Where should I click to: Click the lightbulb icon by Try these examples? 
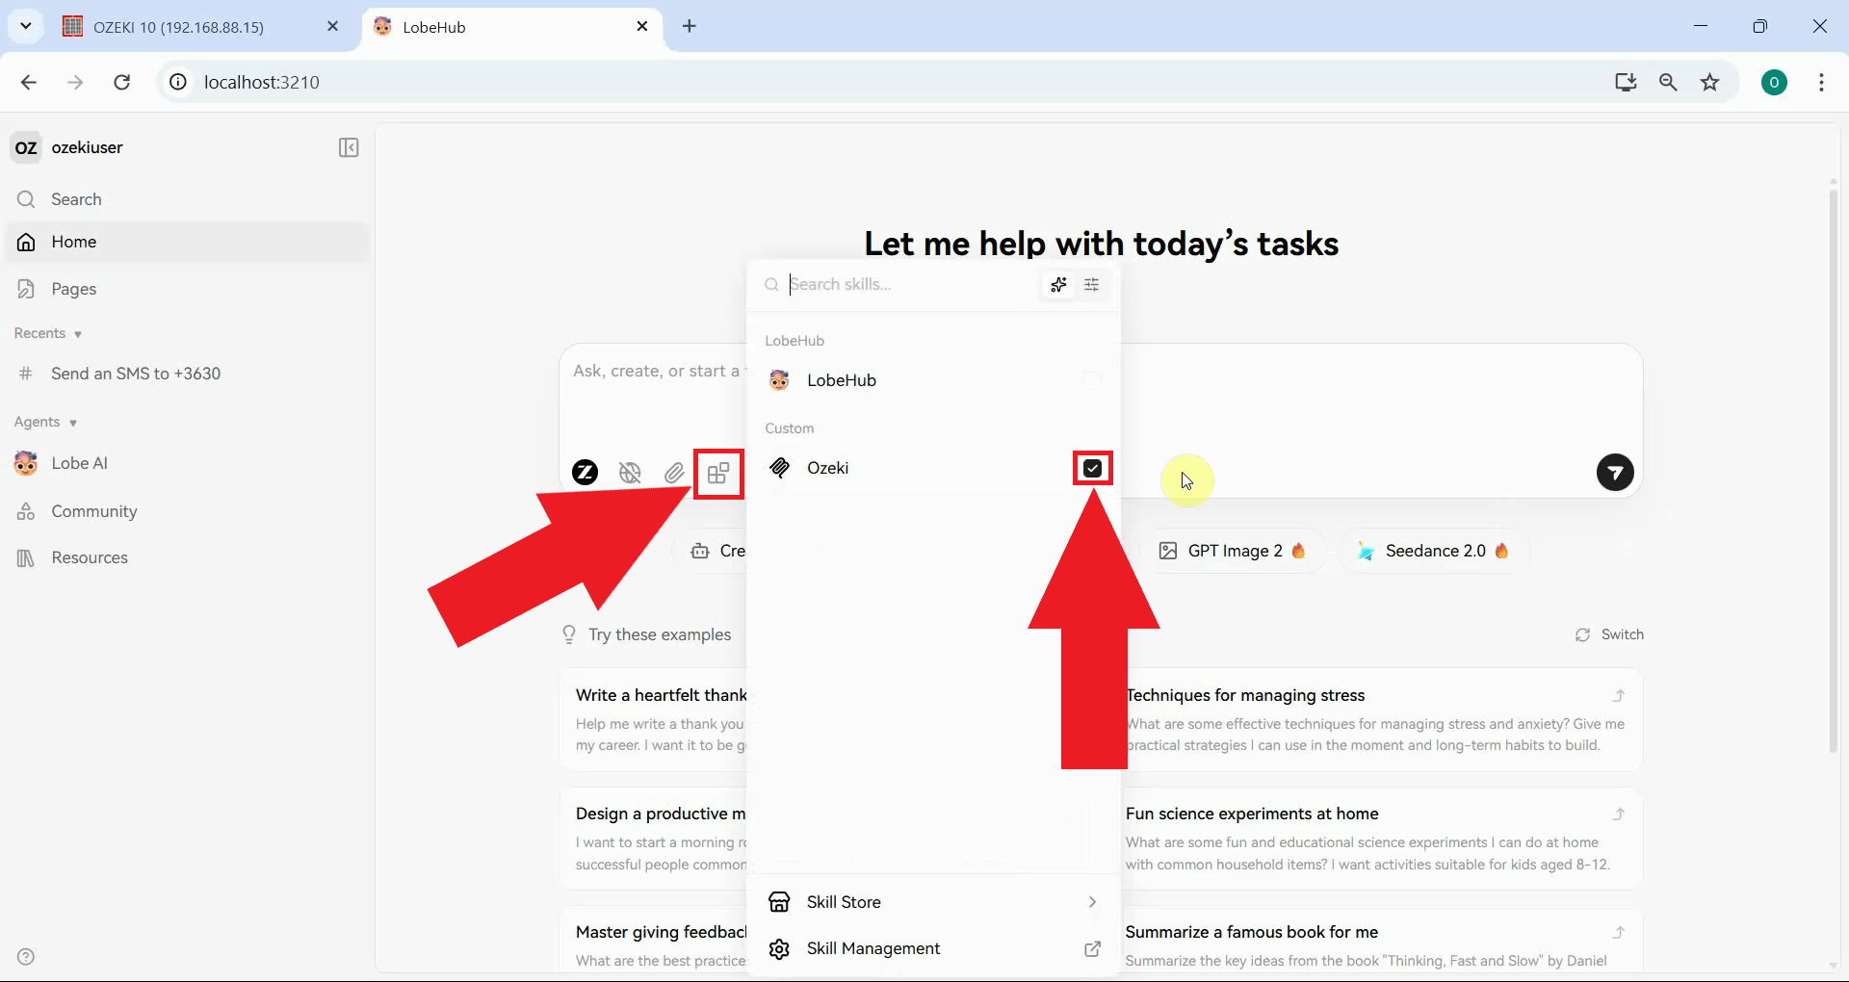coord(569,634)
